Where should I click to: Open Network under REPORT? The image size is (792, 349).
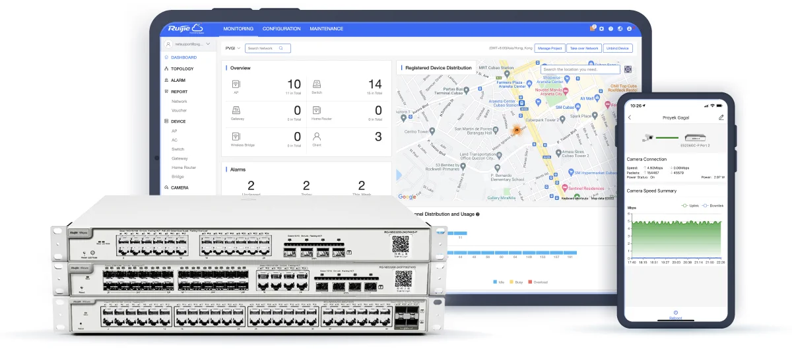pos(180,102)
